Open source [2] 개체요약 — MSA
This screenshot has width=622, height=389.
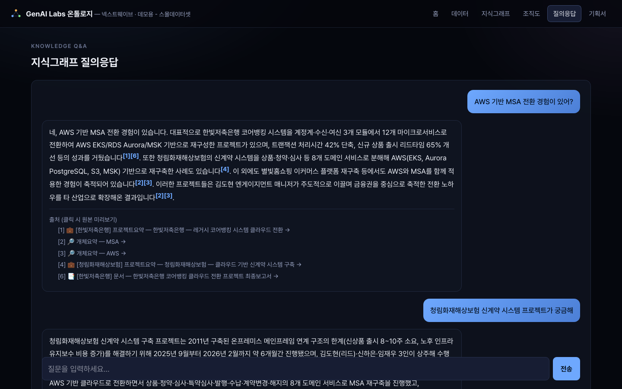tap(92, 242)
